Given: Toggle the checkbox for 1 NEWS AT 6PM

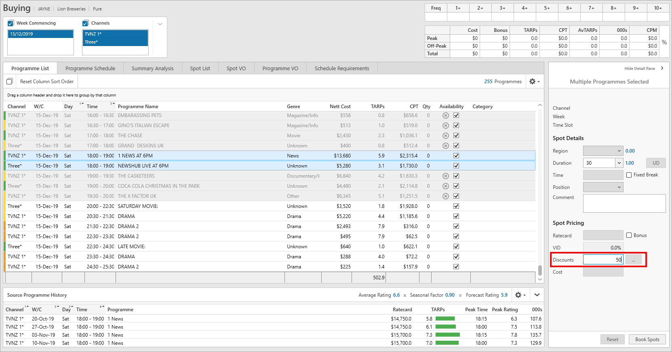Looking at the screenshot, I should (x=456, y=156).
